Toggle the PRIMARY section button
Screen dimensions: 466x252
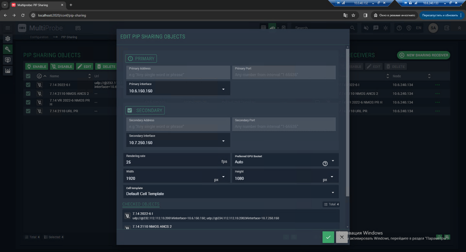[x=141, y=59]
